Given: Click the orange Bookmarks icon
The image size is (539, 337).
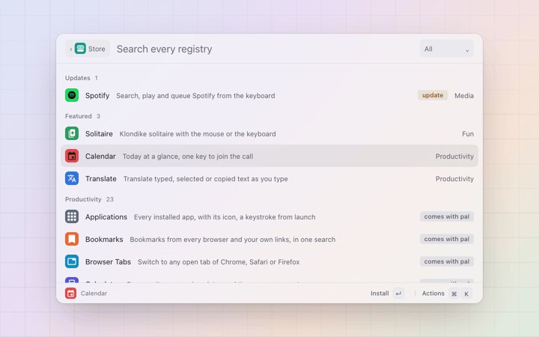Looking at the screenshot, I should coord(72,239).
